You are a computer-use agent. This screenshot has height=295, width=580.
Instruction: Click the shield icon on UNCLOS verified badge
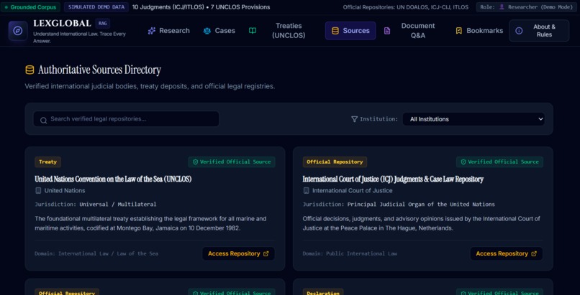pos(196,162)
